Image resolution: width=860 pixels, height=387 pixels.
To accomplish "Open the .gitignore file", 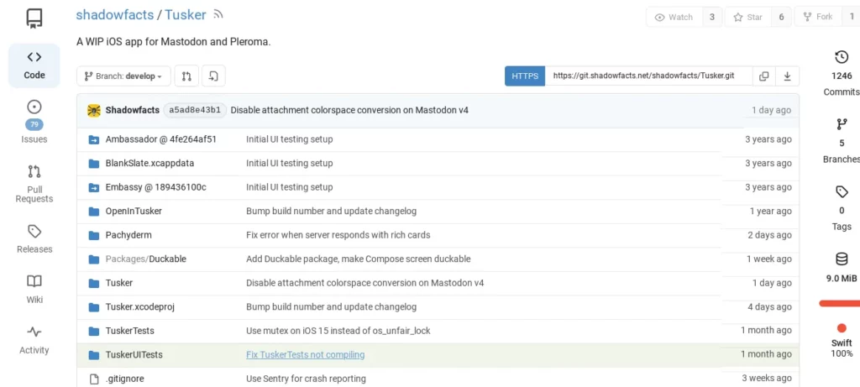I will (124, 379).
